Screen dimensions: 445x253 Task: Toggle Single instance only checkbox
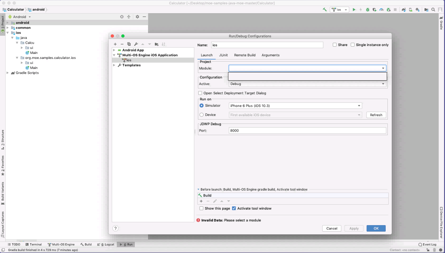pyautogui.click(x=352, y=45)
